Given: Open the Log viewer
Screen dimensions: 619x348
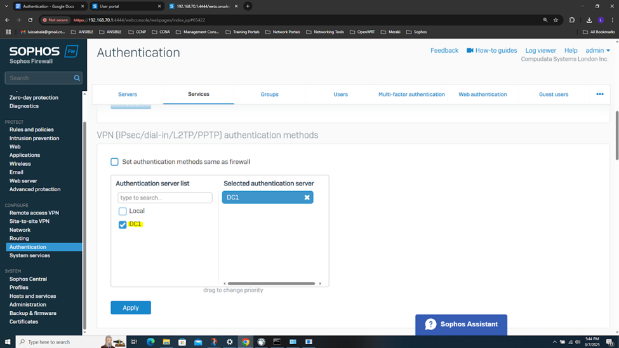Looking at the screenshot, I should point(540,51).
